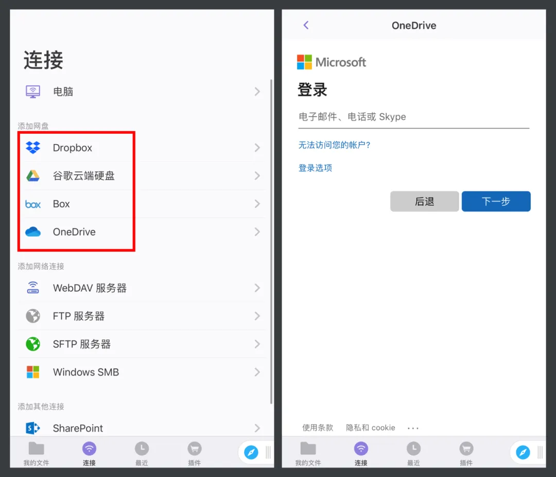
Task: Click the 下一步 button
Action: [x=496, y=201]
